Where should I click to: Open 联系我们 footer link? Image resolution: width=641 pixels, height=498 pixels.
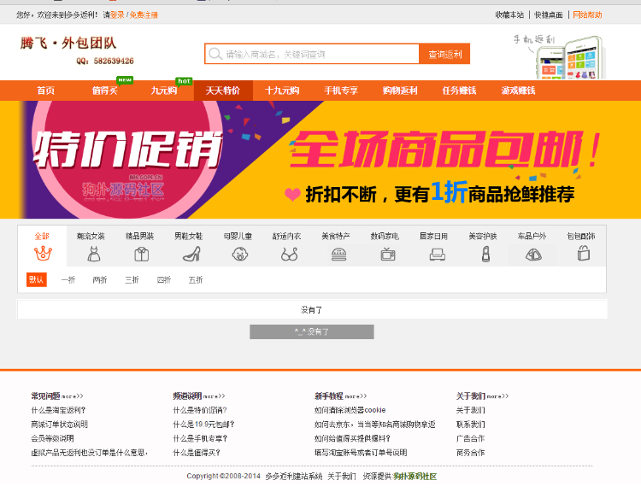coord(471,425)
